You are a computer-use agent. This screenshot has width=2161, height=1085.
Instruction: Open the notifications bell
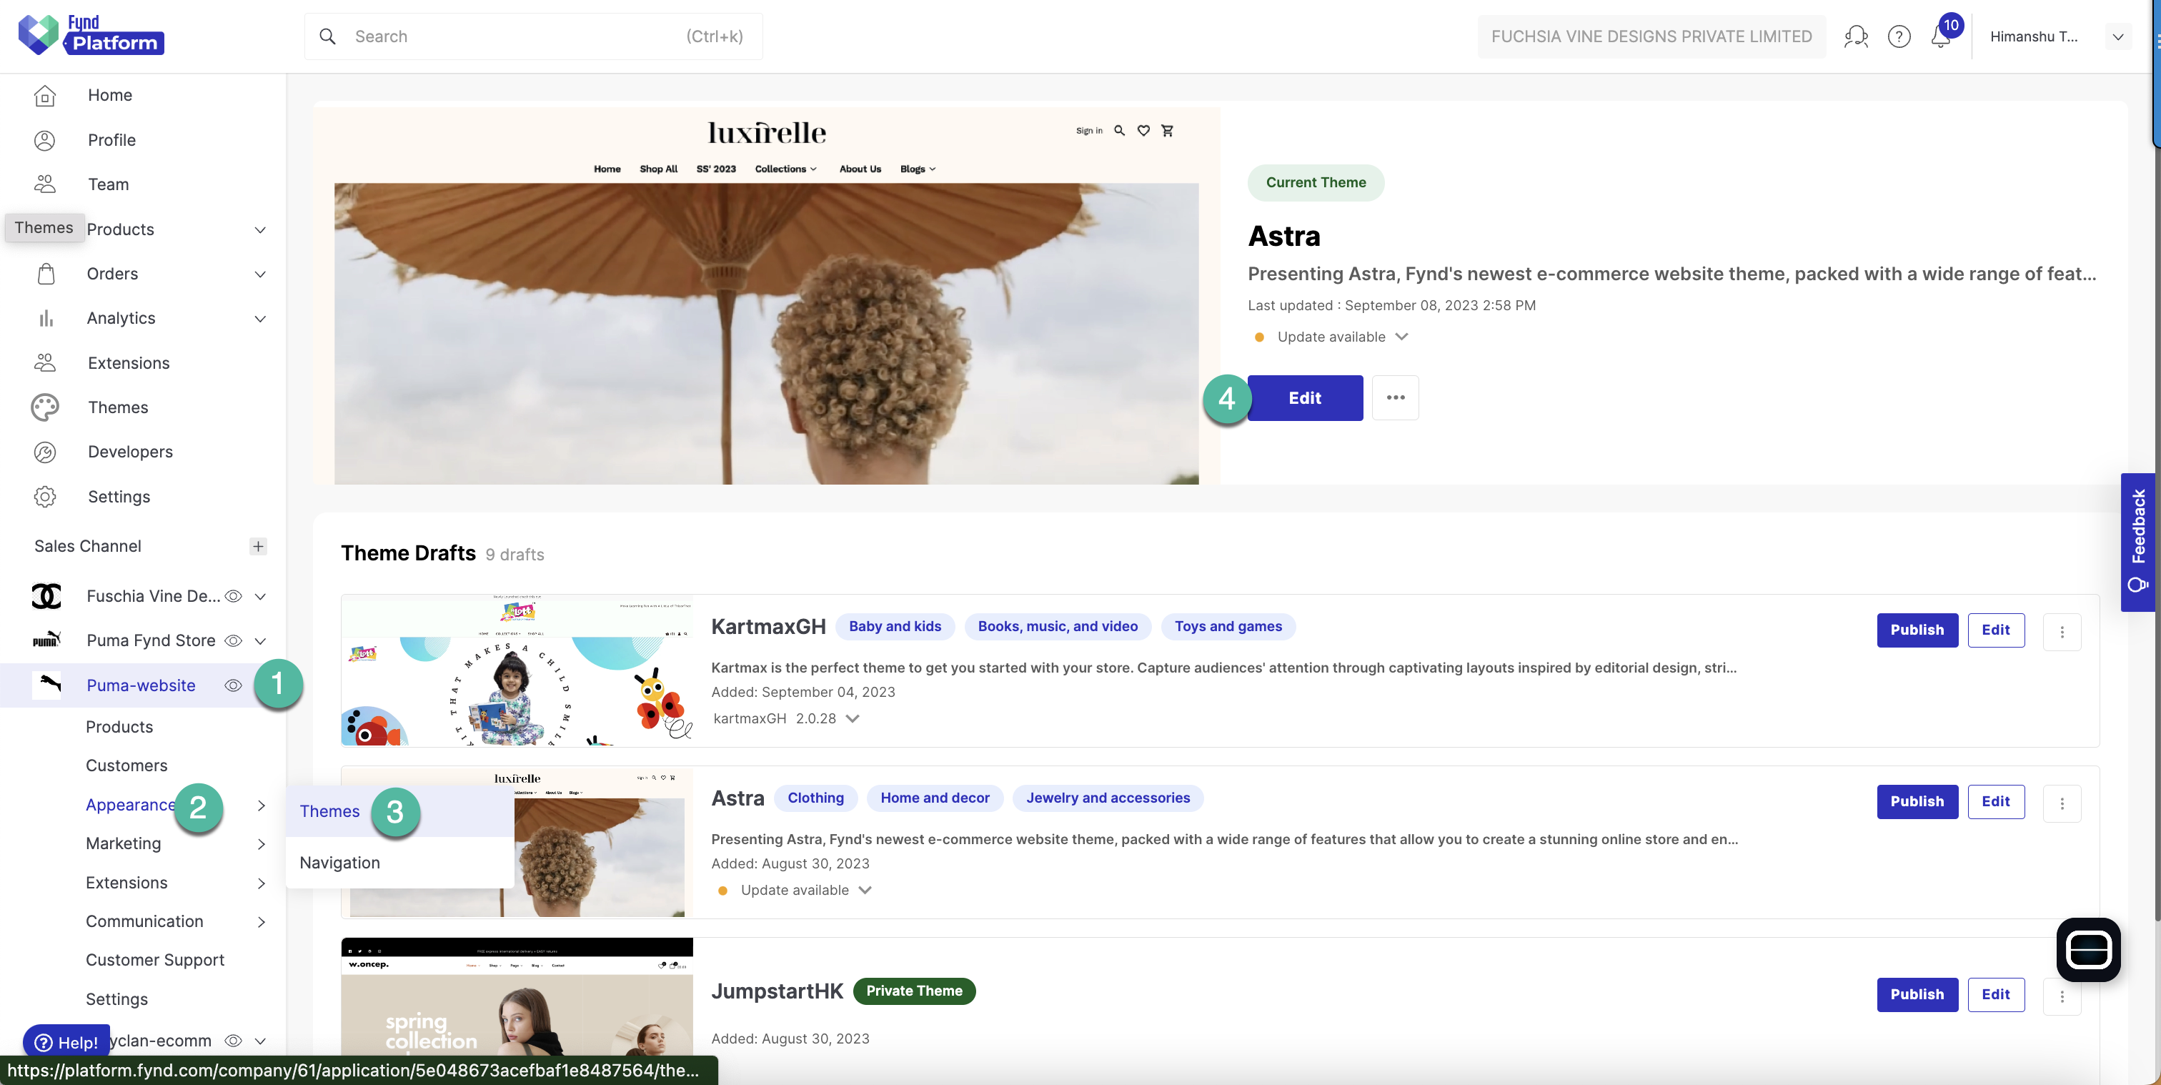[1940, 36]
